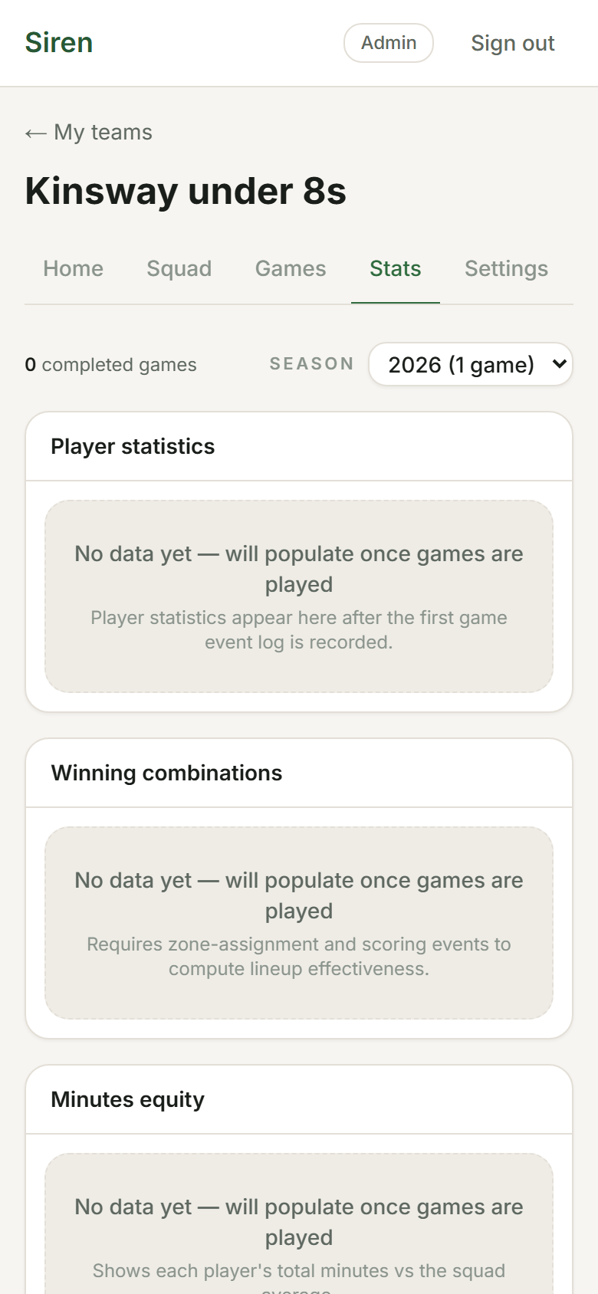Click the Minutes equity card heading

coord(127,1100)
